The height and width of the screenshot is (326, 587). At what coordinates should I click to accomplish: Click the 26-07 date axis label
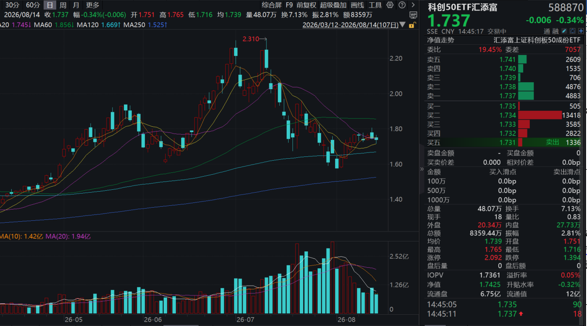(x=245, y=319)
